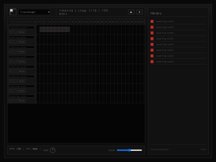Click the fourth track's name field
Image resolution: width=216 pixels, height=162 pixels.
(22, 57)
